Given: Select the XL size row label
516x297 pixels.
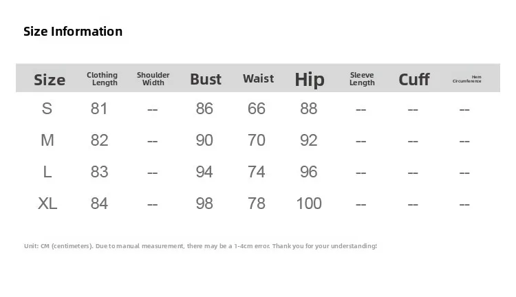Looking at the screenshot, I should click(x=47, y=203).
